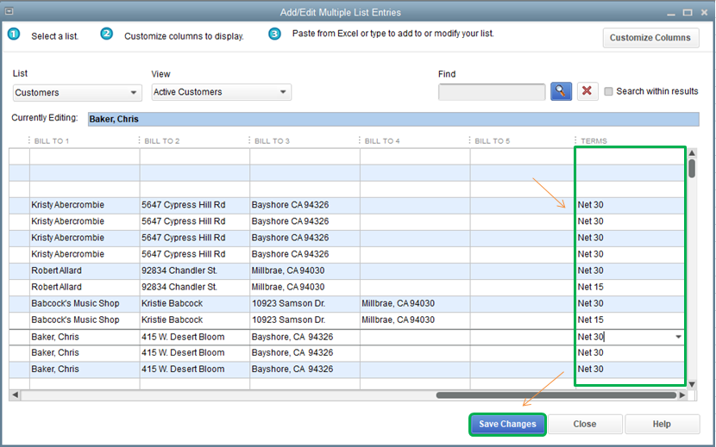Image resolution: width=716 pixels, height=447 pixels.
Task: Select 10923 Samson Dr. in the Net 30 Babcock row
Action: (x=305, y=303)
